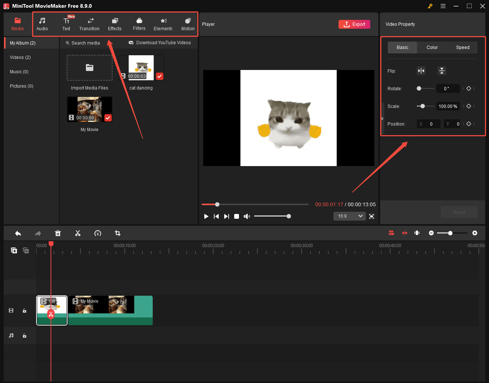Add a keyframe for Scale

469,106
